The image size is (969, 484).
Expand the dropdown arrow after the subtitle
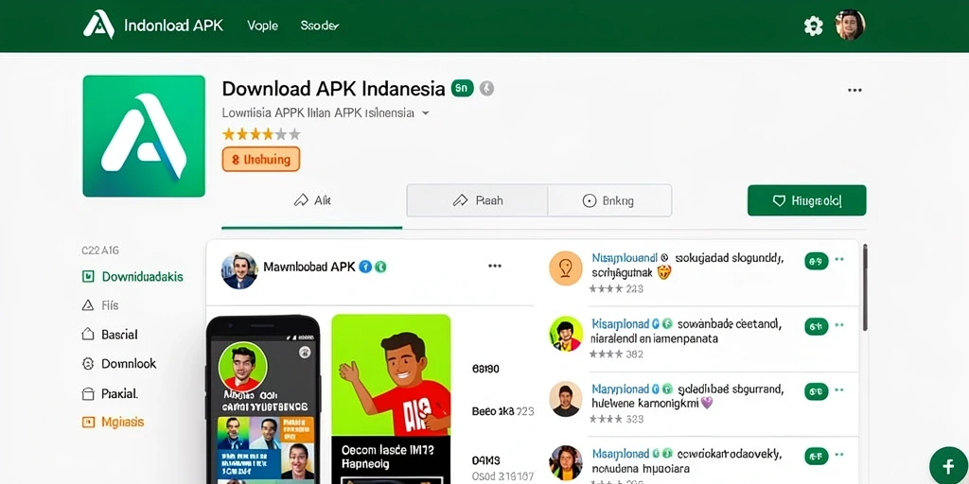pos(425,113)
